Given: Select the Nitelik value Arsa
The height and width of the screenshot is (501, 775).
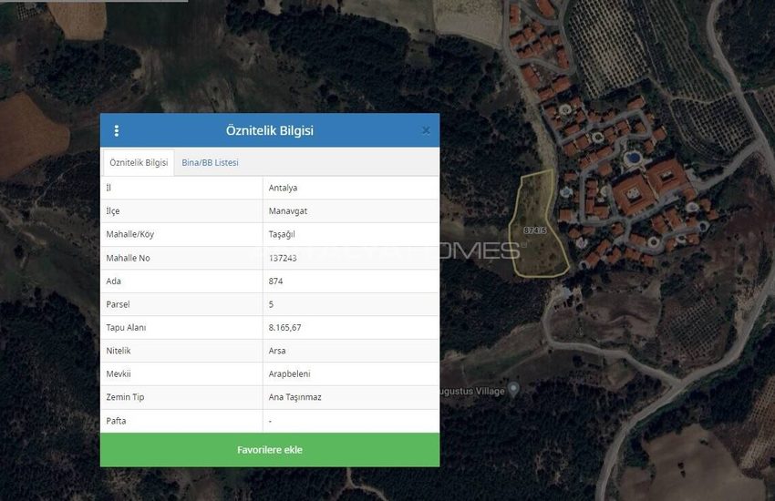Looking at the screenshot, I should click(277, 351).
